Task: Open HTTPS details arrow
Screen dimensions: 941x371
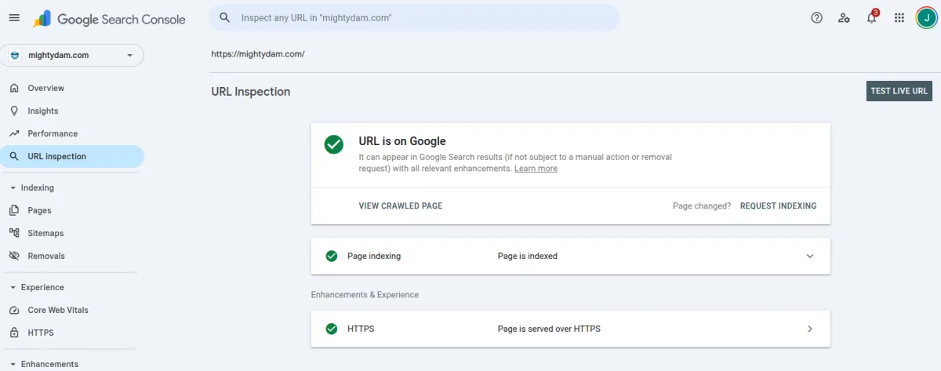Action: point(810,329)
